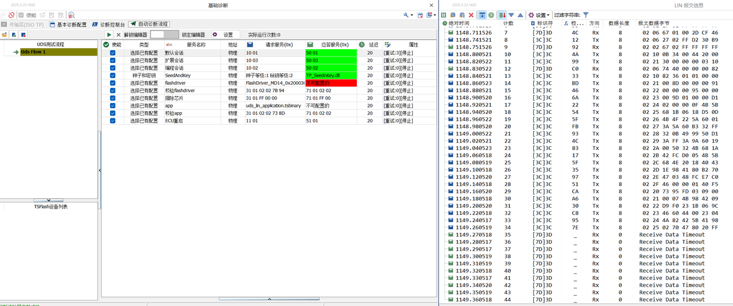The image size is (733, 306).
Task: Click the green clock time-mode icon in LIN toolbar
Action: point(491,15)
